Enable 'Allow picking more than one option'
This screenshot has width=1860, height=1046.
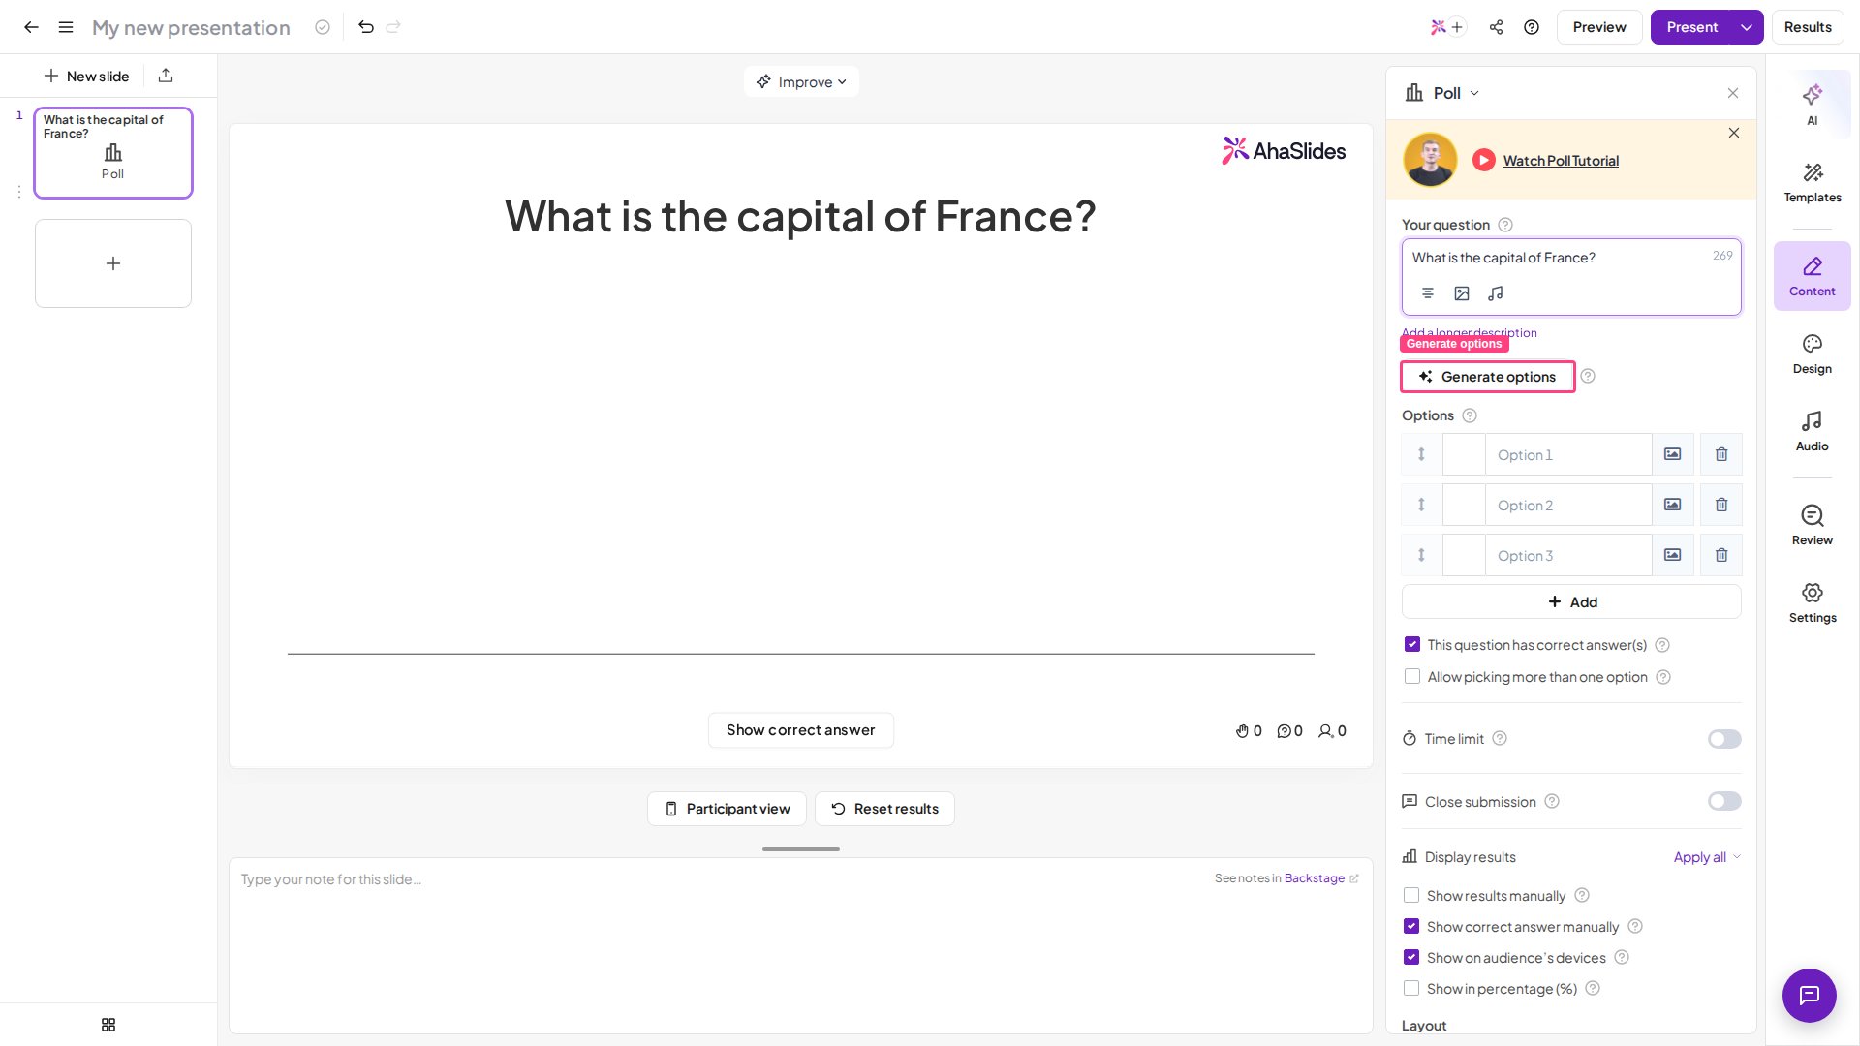pos(1412,677)
